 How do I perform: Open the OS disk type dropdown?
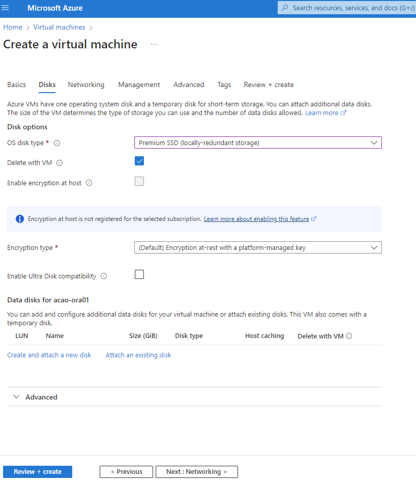(x=258, y=143)
